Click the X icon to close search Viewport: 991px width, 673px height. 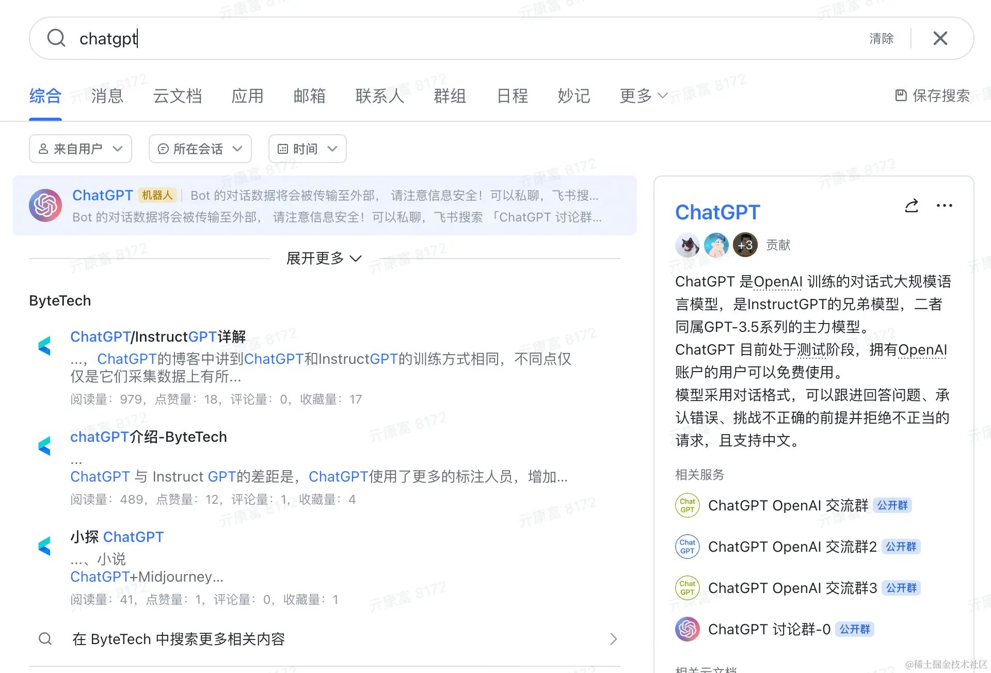940,38
